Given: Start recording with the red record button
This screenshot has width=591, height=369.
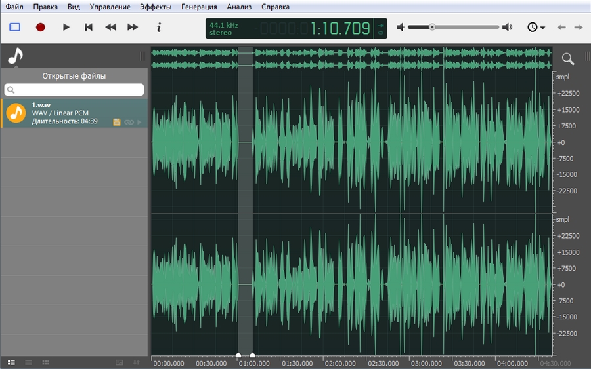Looking at the screenshot, I should [x=40, y=27].
